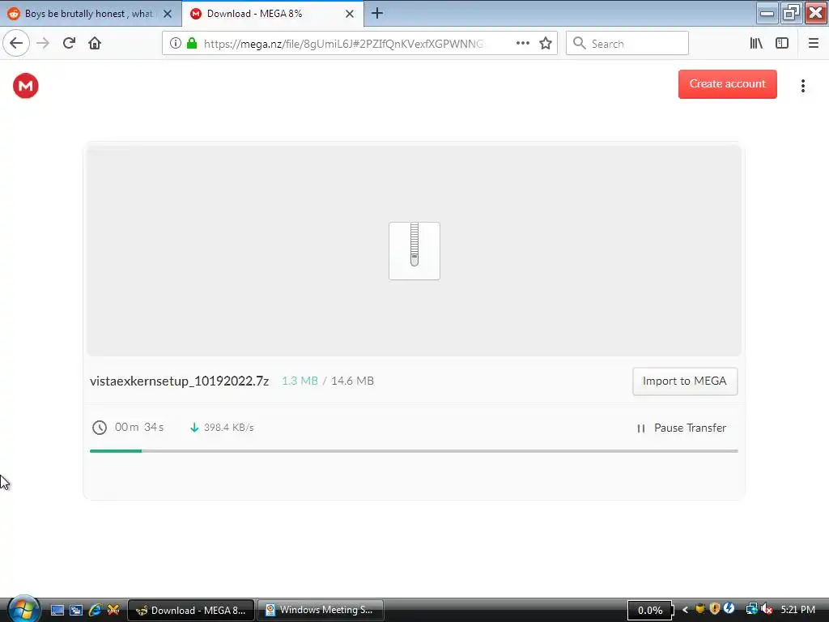Click the green padlock security icon
The width and height of the screenshot is (829, 622).
192,44
